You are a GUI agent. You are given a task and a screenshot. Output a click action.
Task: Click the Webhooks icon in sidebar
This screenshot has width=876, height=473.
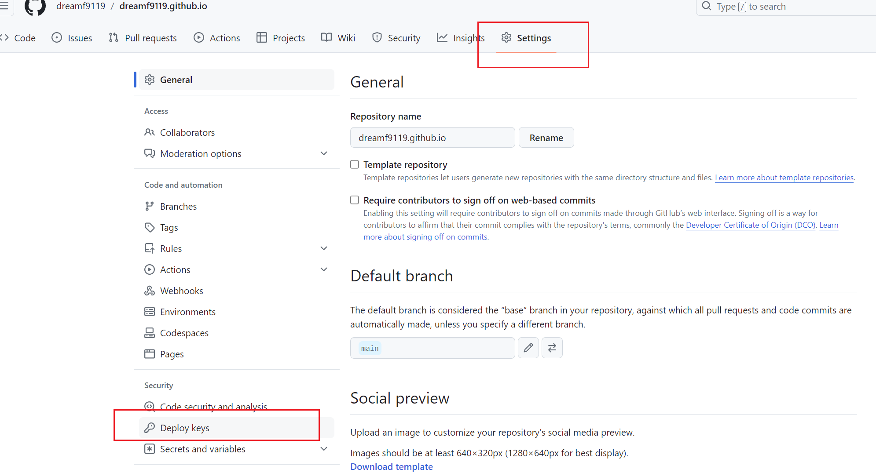[150, 291]
